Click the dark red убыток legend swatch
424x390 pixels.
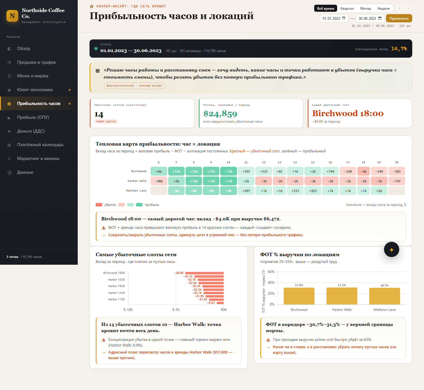99,205
